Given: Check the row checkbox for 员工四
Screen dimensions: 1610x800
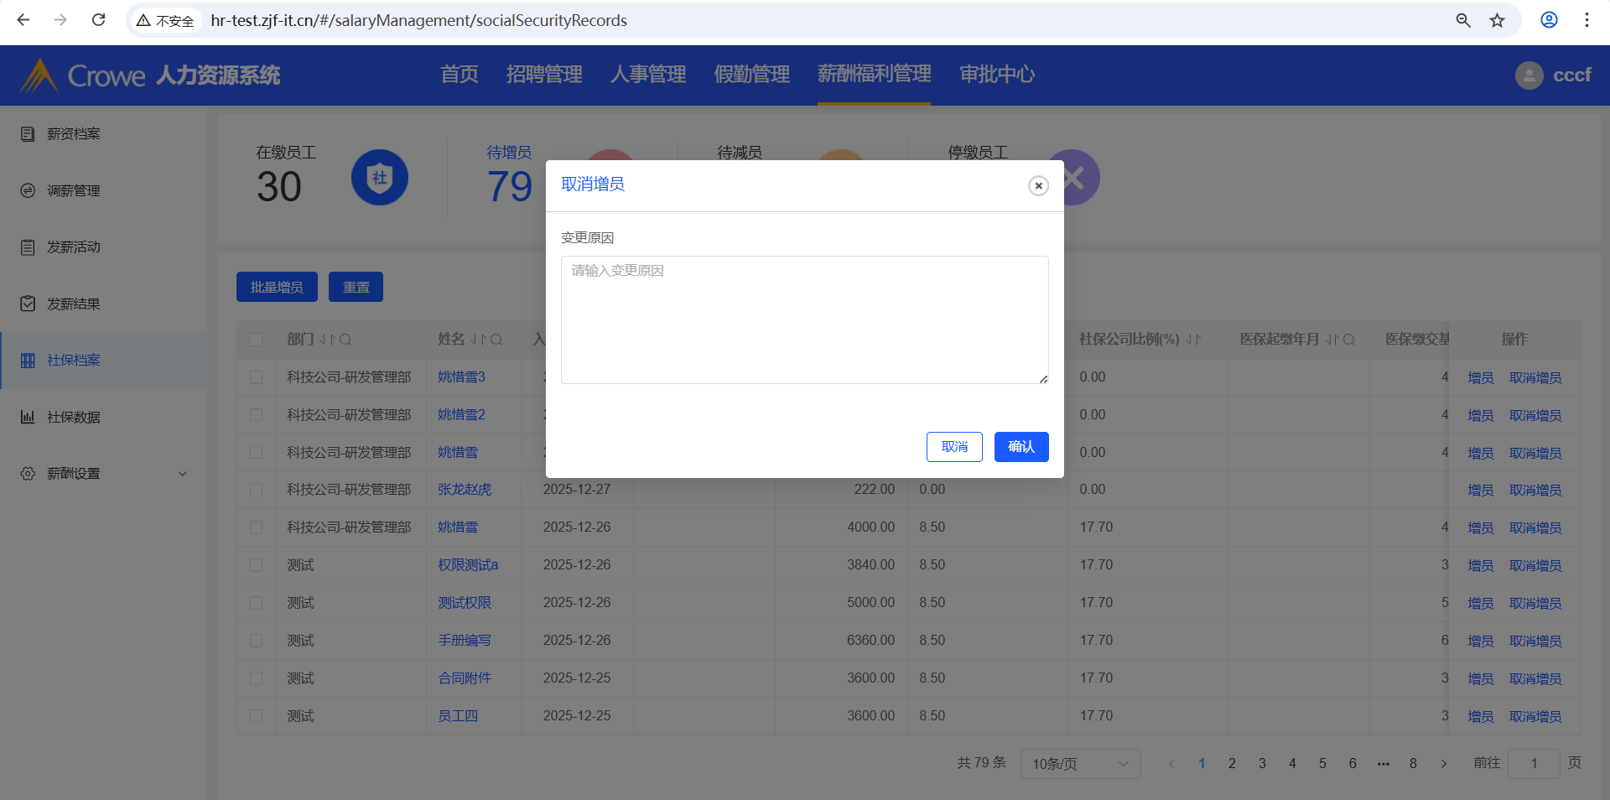Looking at the screenshot, I should [x=256, y=716].
